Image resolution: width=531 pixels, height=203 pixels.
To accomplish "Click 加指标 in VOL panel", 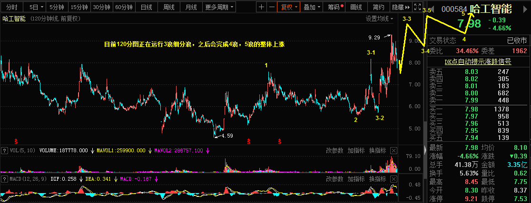I will pos(356,151).
